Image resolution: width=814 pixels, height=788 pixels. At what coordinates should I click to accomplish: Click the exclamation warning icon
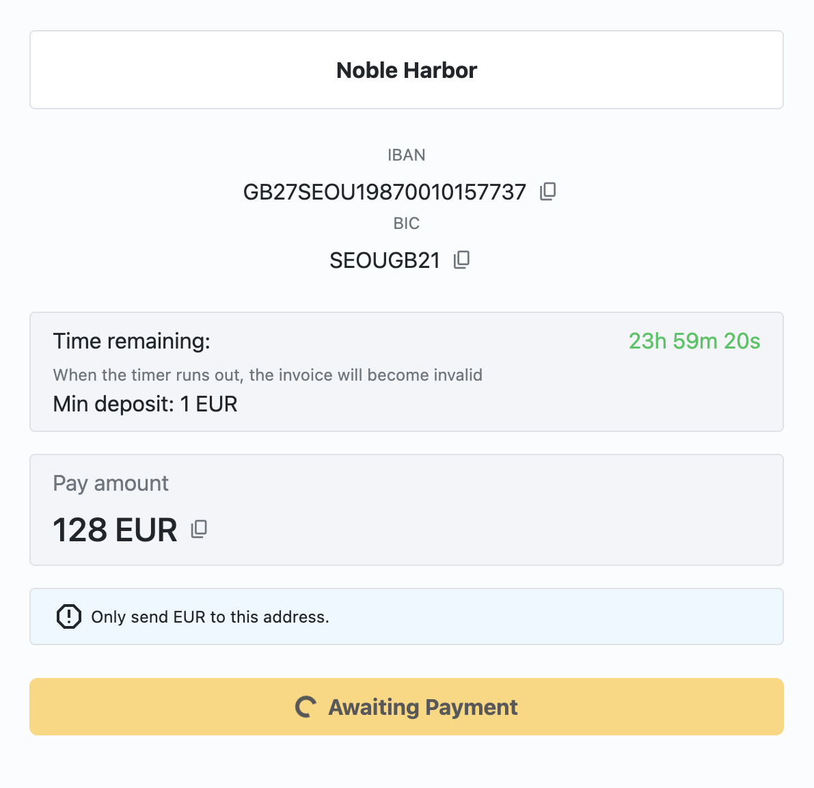(68, 616)
